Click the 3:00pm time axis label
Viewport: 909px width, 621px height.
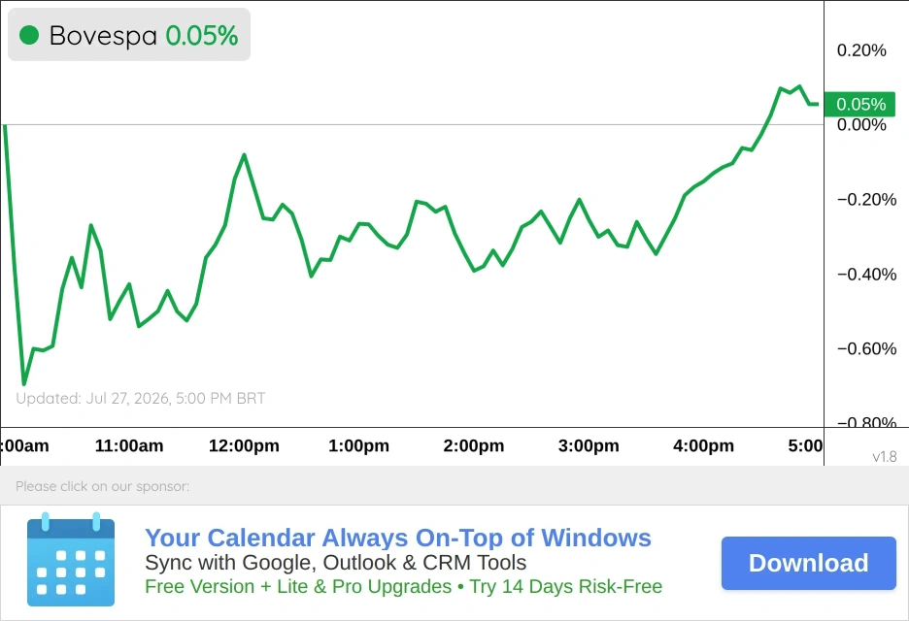click(589, 445)
